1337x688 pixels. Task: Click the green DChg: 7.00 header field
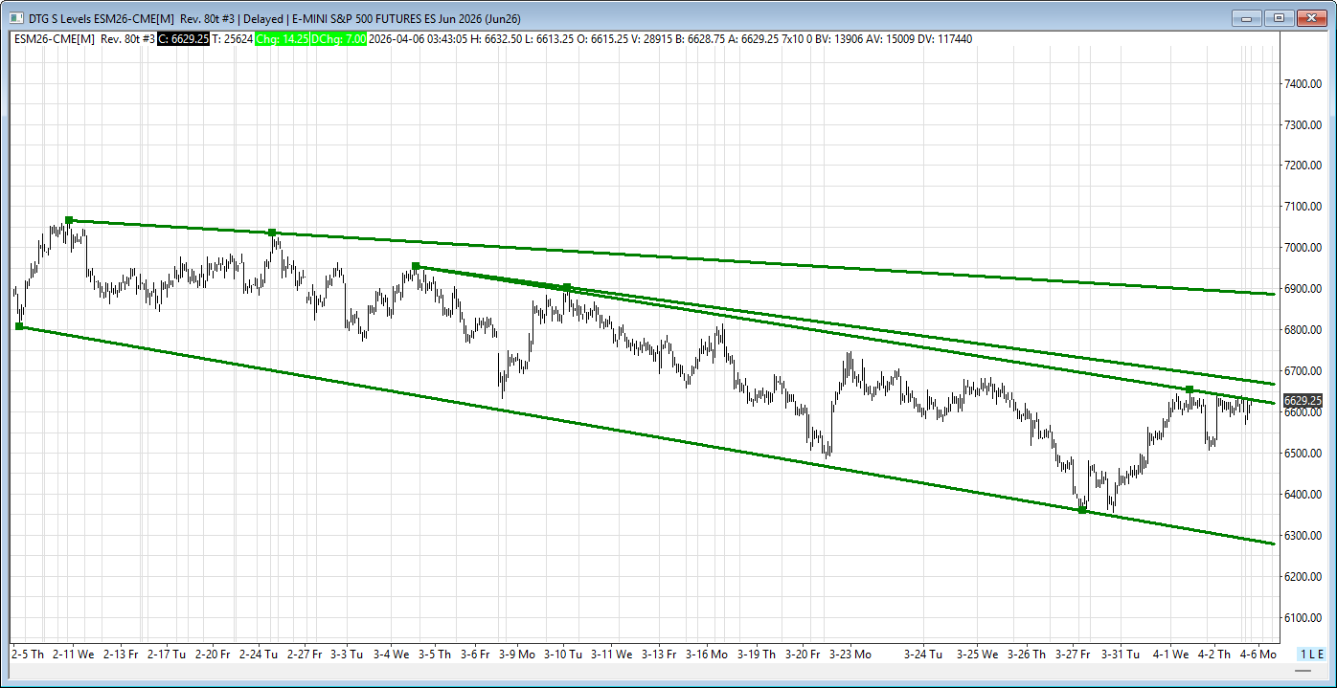339,39
